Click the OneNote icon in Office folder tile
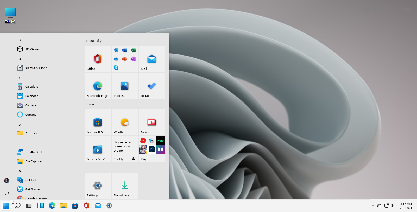 click(x=133, y=59)
